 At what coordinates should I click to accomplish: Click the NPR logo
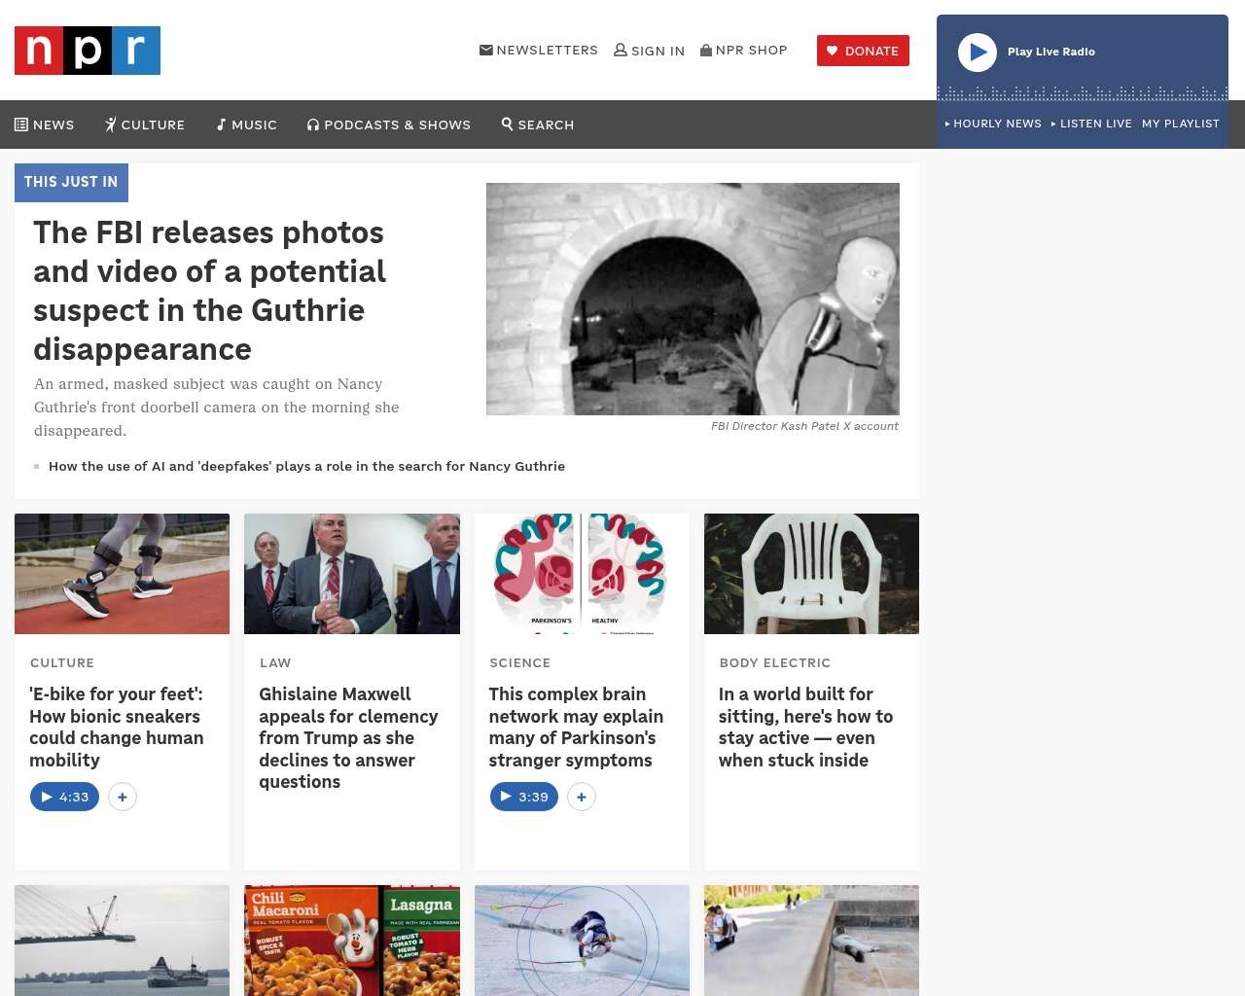pos(88,51)
